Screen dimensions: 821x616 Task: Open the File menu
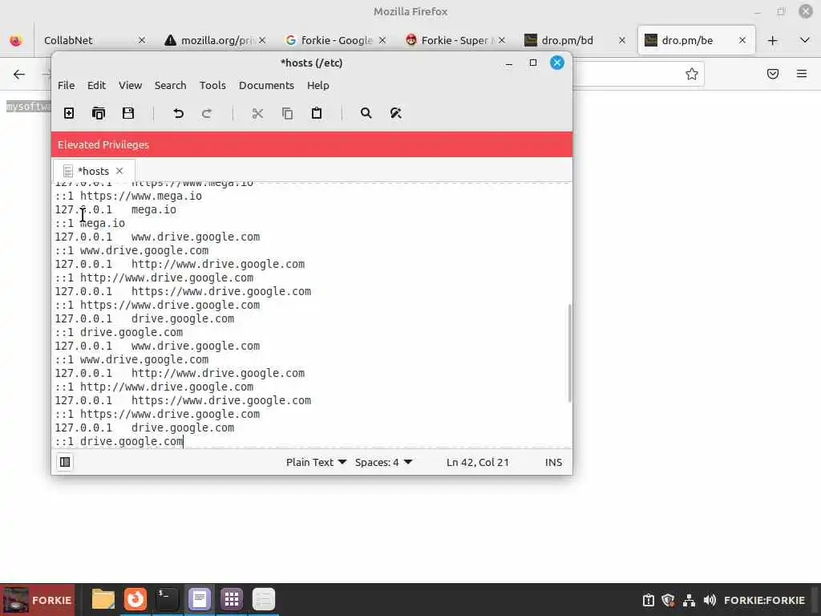66,85
